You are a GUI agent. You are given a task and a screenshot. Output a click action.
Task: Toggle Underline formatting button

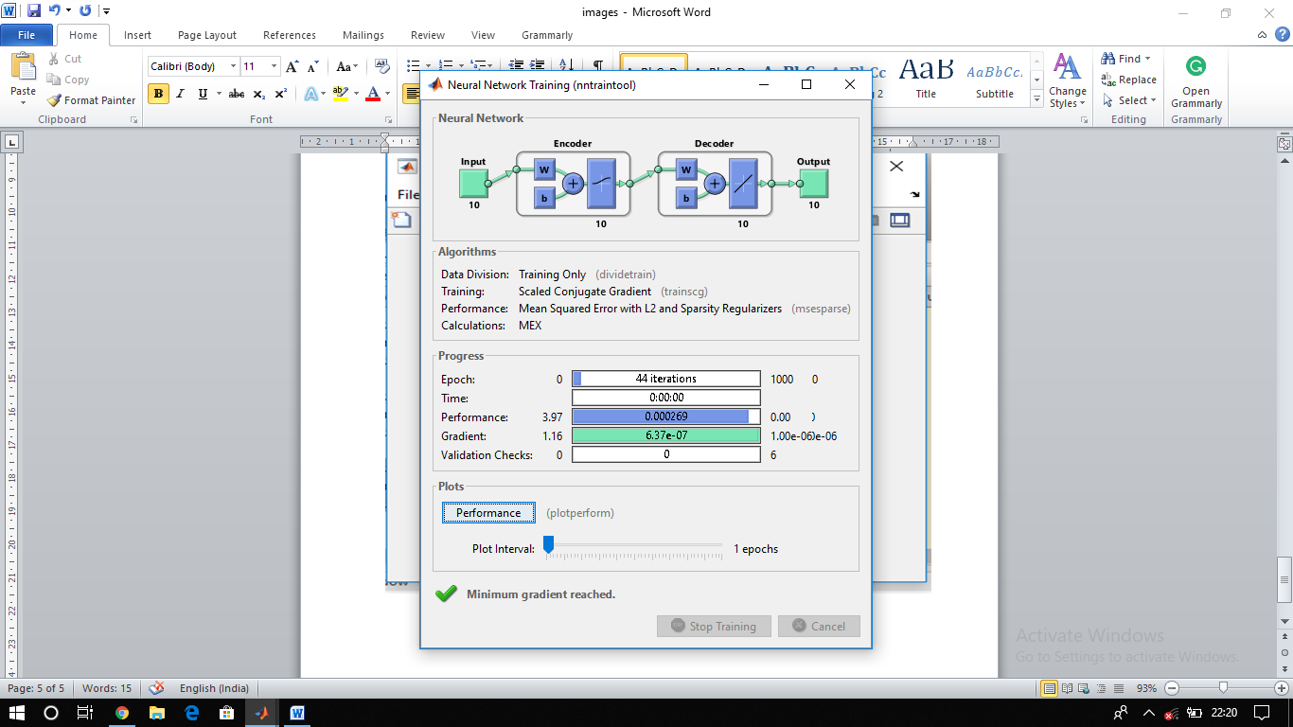click(x=203, y=94)
